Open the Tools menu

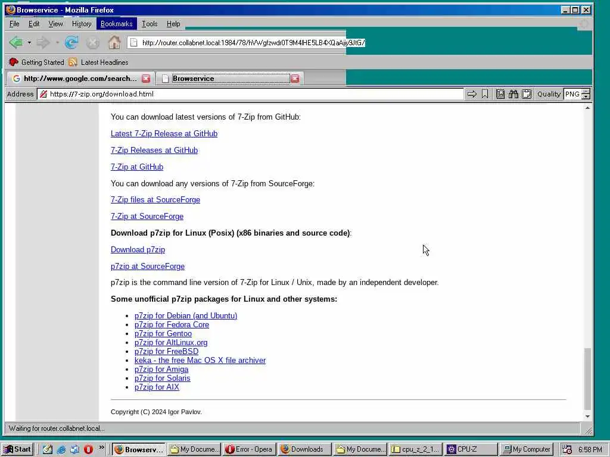click(150, 24)
